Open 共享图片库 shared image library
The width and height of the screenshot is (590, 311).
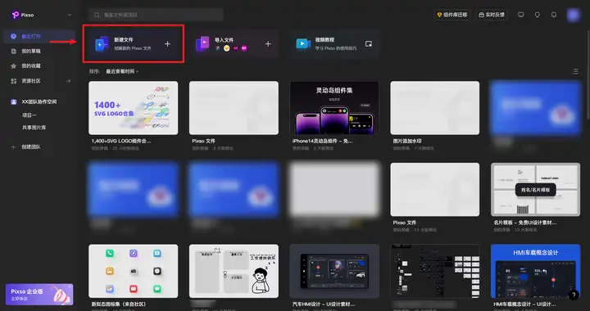[34, 128]
